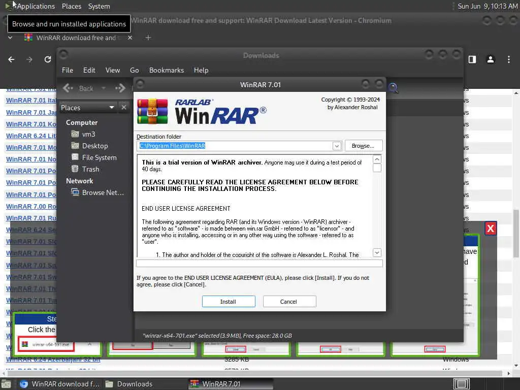Screen dimensions: 520x390
Task: Click workspace switcher in bottom panel
Action: pyautogui.click(x=461, y=384)
